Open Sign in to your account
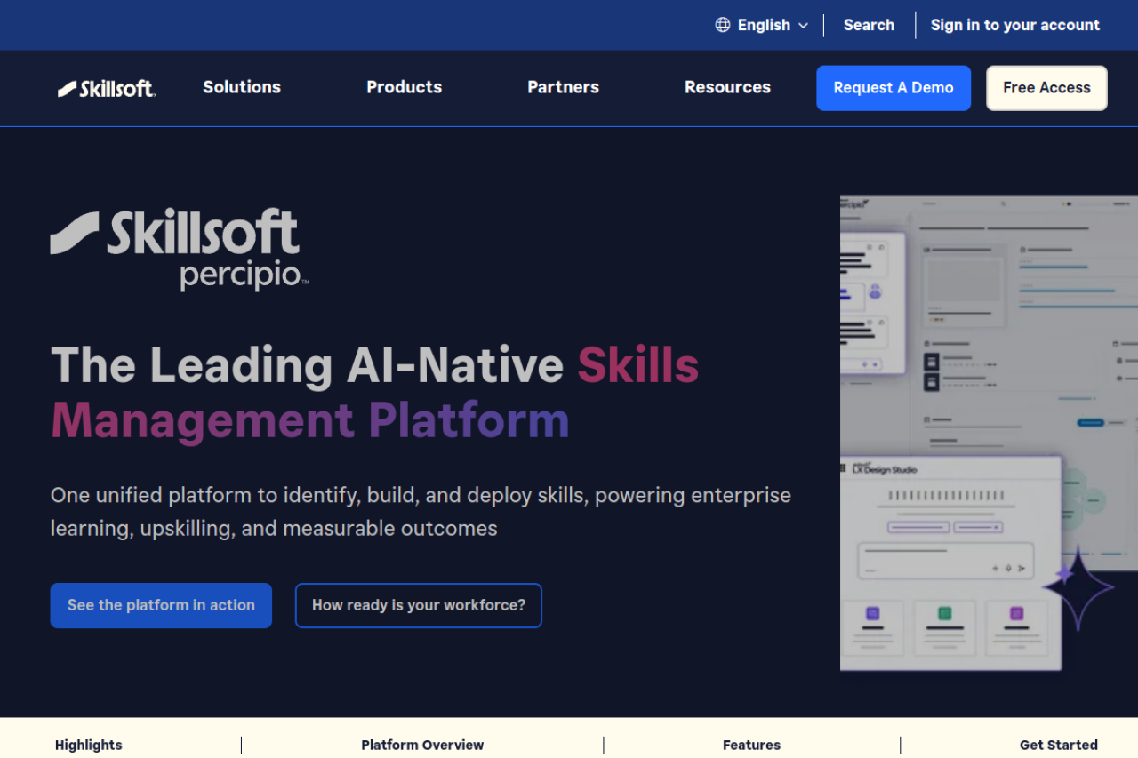This screenshot has width=1138, height=758. pos(1014,25)
